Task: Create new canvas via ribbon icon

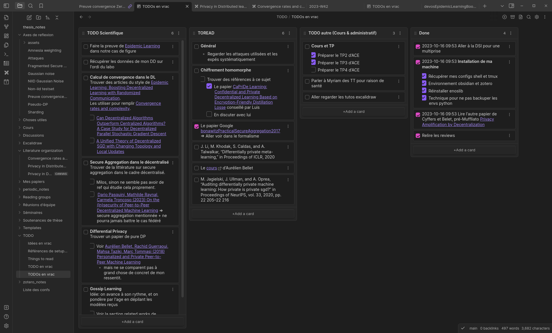Action: coord(6,36)
